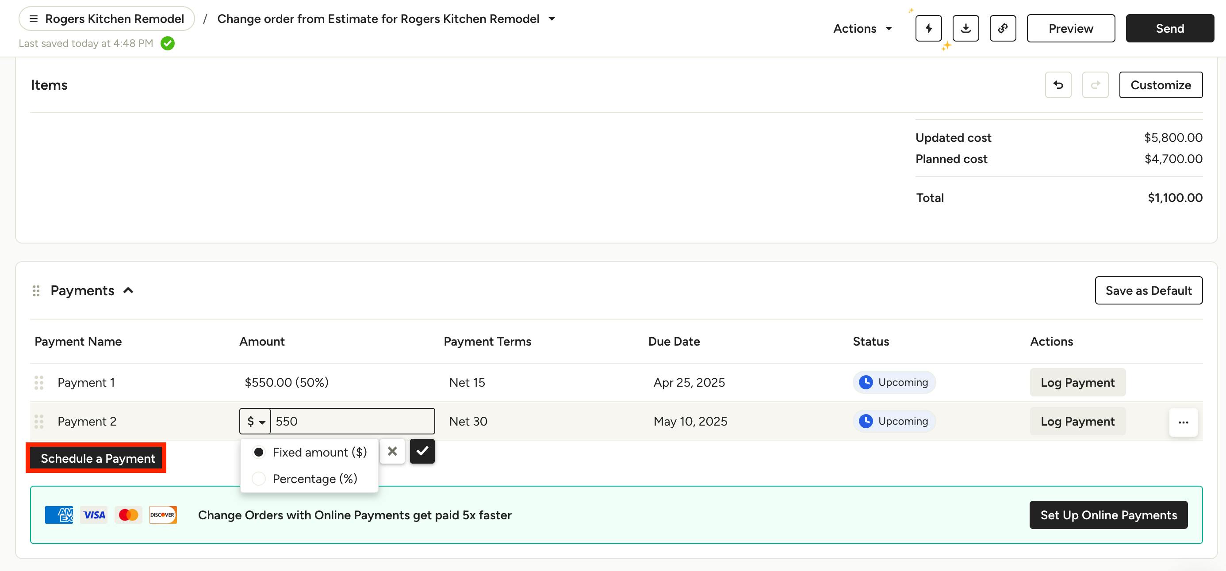The image size is (1226, 571).
Task: Open the three-dot menu for Payment 2
Action: tap(1183, 422)
